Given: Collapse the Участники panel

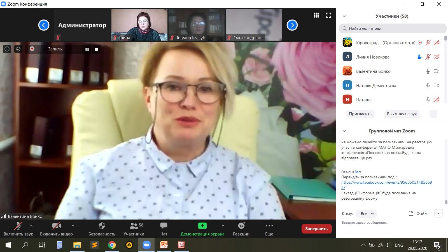Looking at the screenshot, I should click(344, 16).
